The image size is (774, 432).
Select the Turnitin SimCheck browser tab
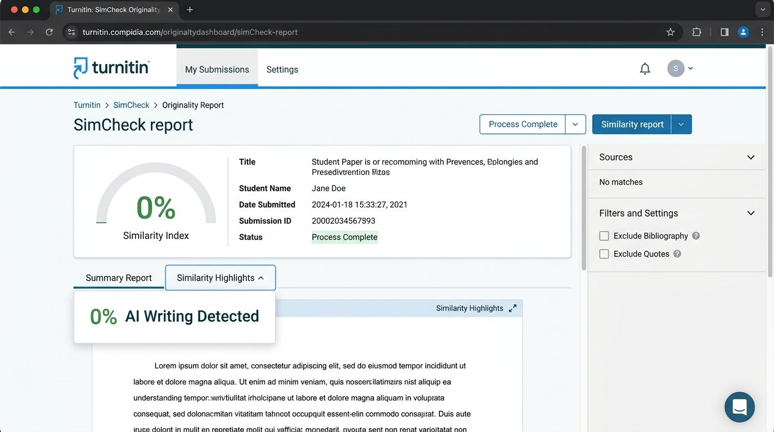pyautogui.click(x=114, y=10)
